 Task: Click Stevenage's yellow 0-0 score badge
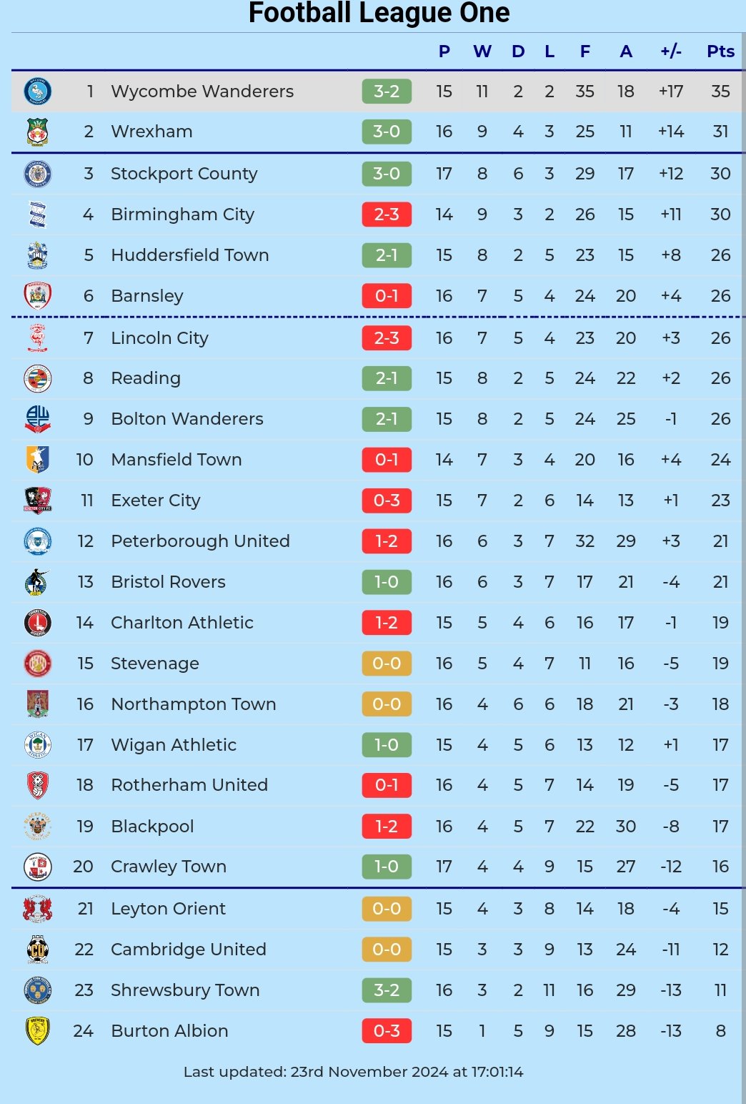coord(387,664)
